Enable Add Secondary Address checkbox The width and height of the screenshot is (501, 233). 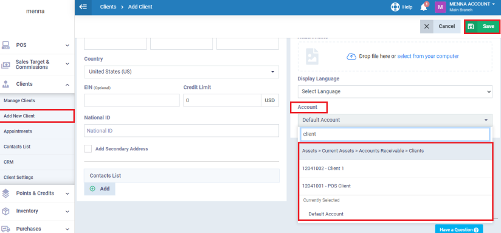(x=88, y=148)
